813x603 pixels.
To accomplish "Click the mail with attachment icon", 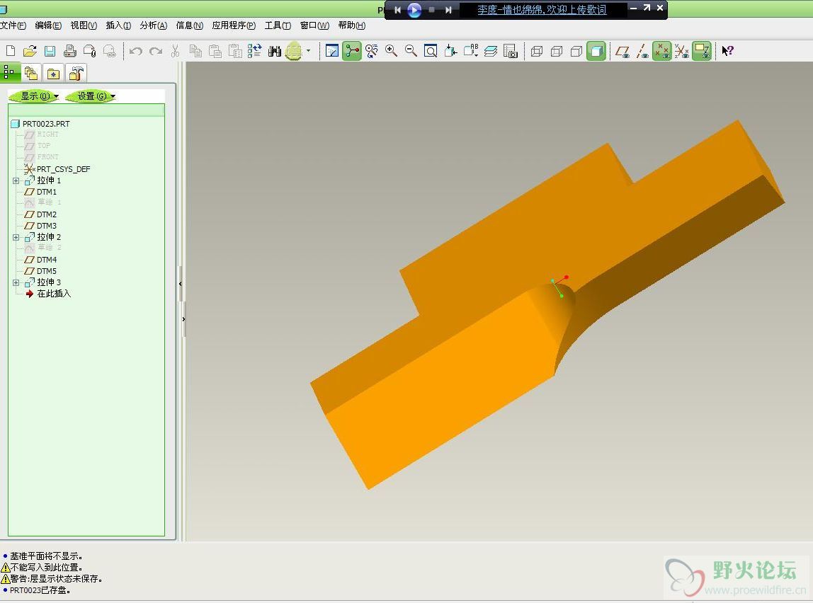I will click(x=89, y=51).
